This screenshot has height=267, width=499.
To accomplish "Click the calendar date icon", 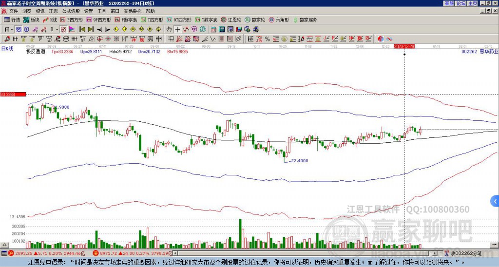I will pos(213,30).
